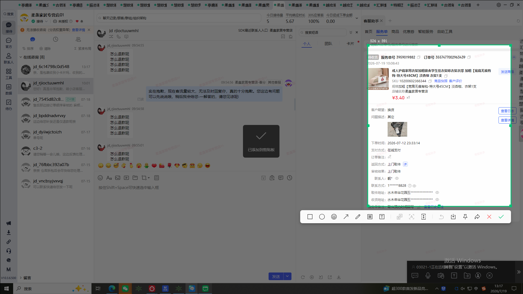This screenshot has width=523, height=294.
Task: Select the 团队 quick phrases tab
Action: pyautogui.click(x=329, y=44)
